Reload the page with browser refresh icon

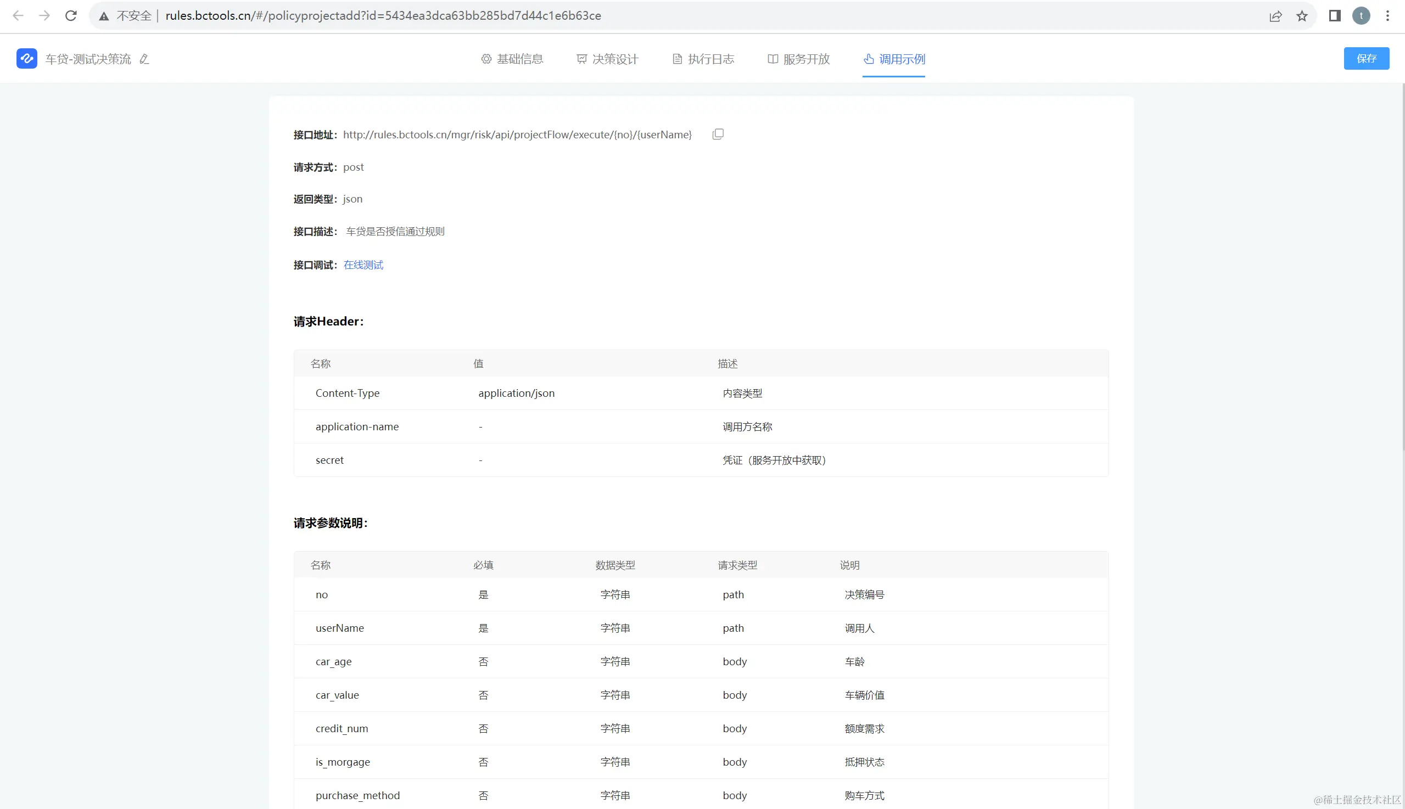pos(71,15)
